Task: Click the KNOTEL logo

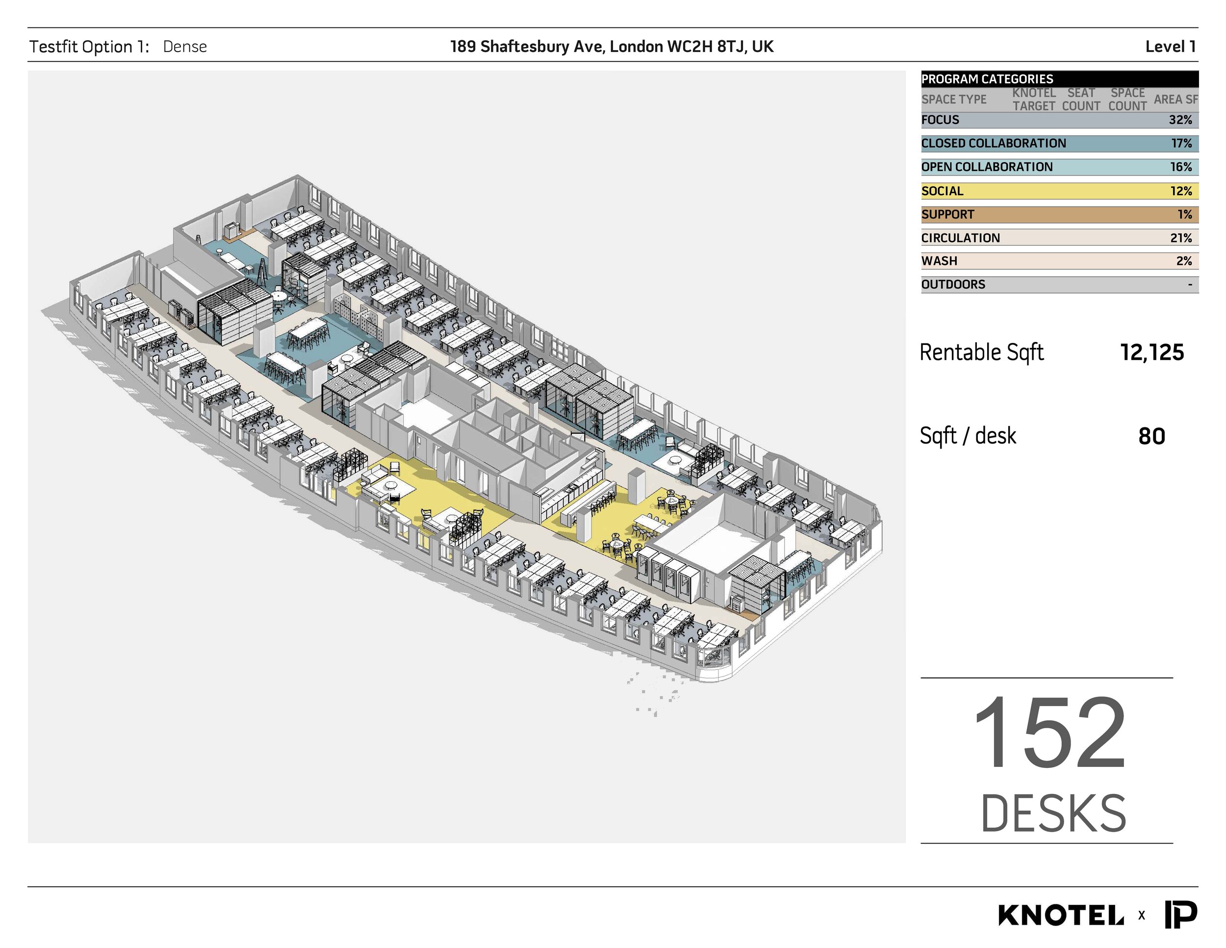Action: tap(1061, 916)
